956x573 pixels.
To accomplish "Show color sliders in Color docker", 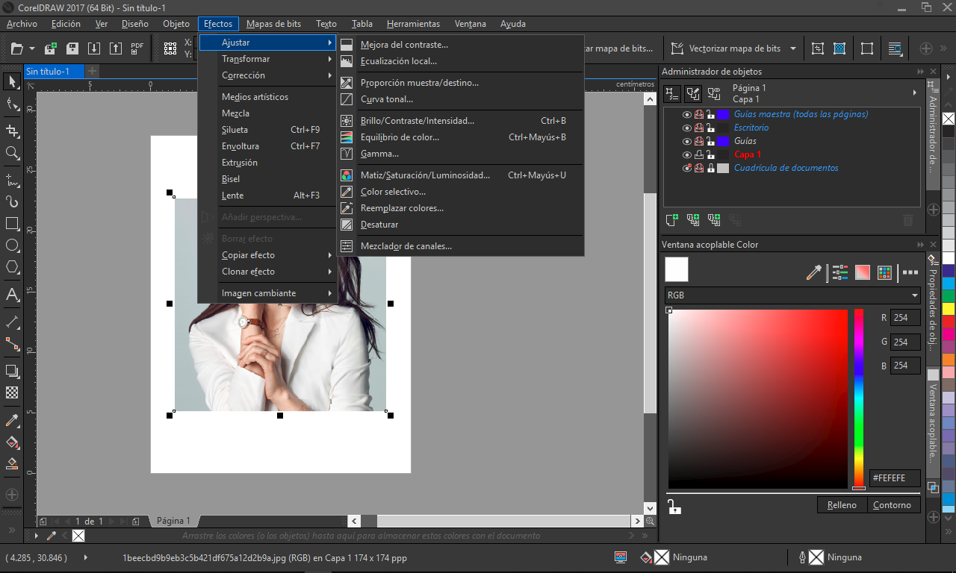I will click(839, 272).
